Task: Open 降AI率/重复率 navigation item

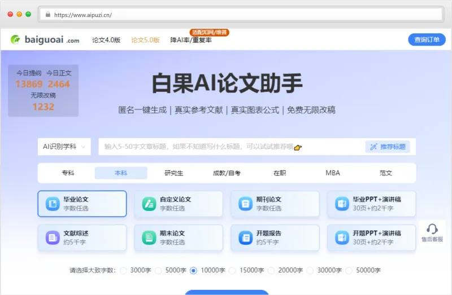Action: click(191, 40)
